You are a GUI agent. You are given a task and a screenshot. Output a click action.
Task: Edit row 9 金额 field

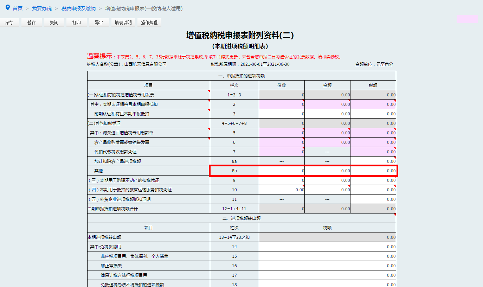click(x=328, y=180)
